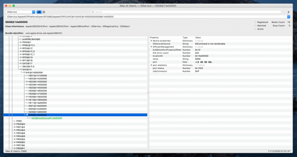Screen dimensions: 297x157
Task: Toggle the Active checkbox
Action: [x=255, y=29]
